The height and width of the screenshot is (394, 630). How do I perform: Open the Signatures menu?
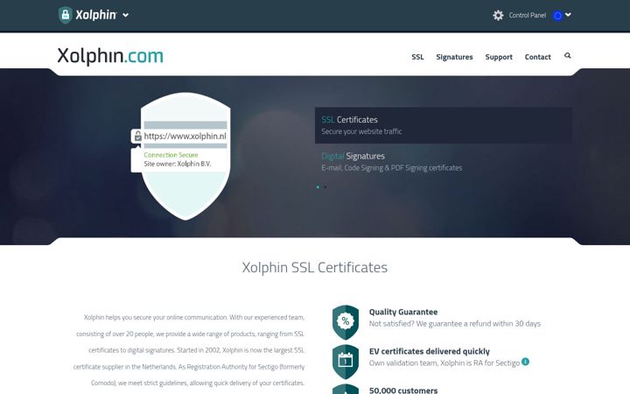tap(454, 57)
